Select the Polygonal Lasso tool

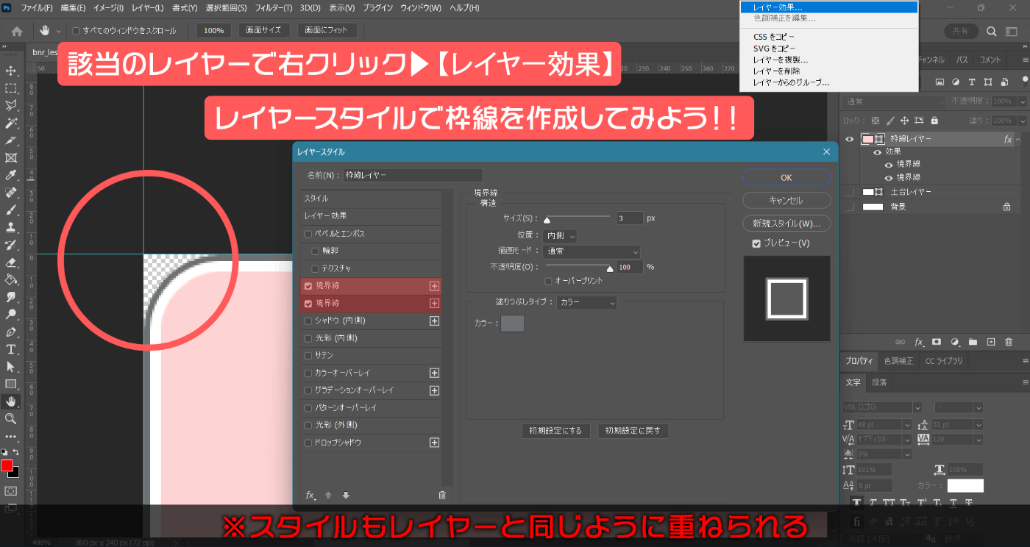point(11,106)
